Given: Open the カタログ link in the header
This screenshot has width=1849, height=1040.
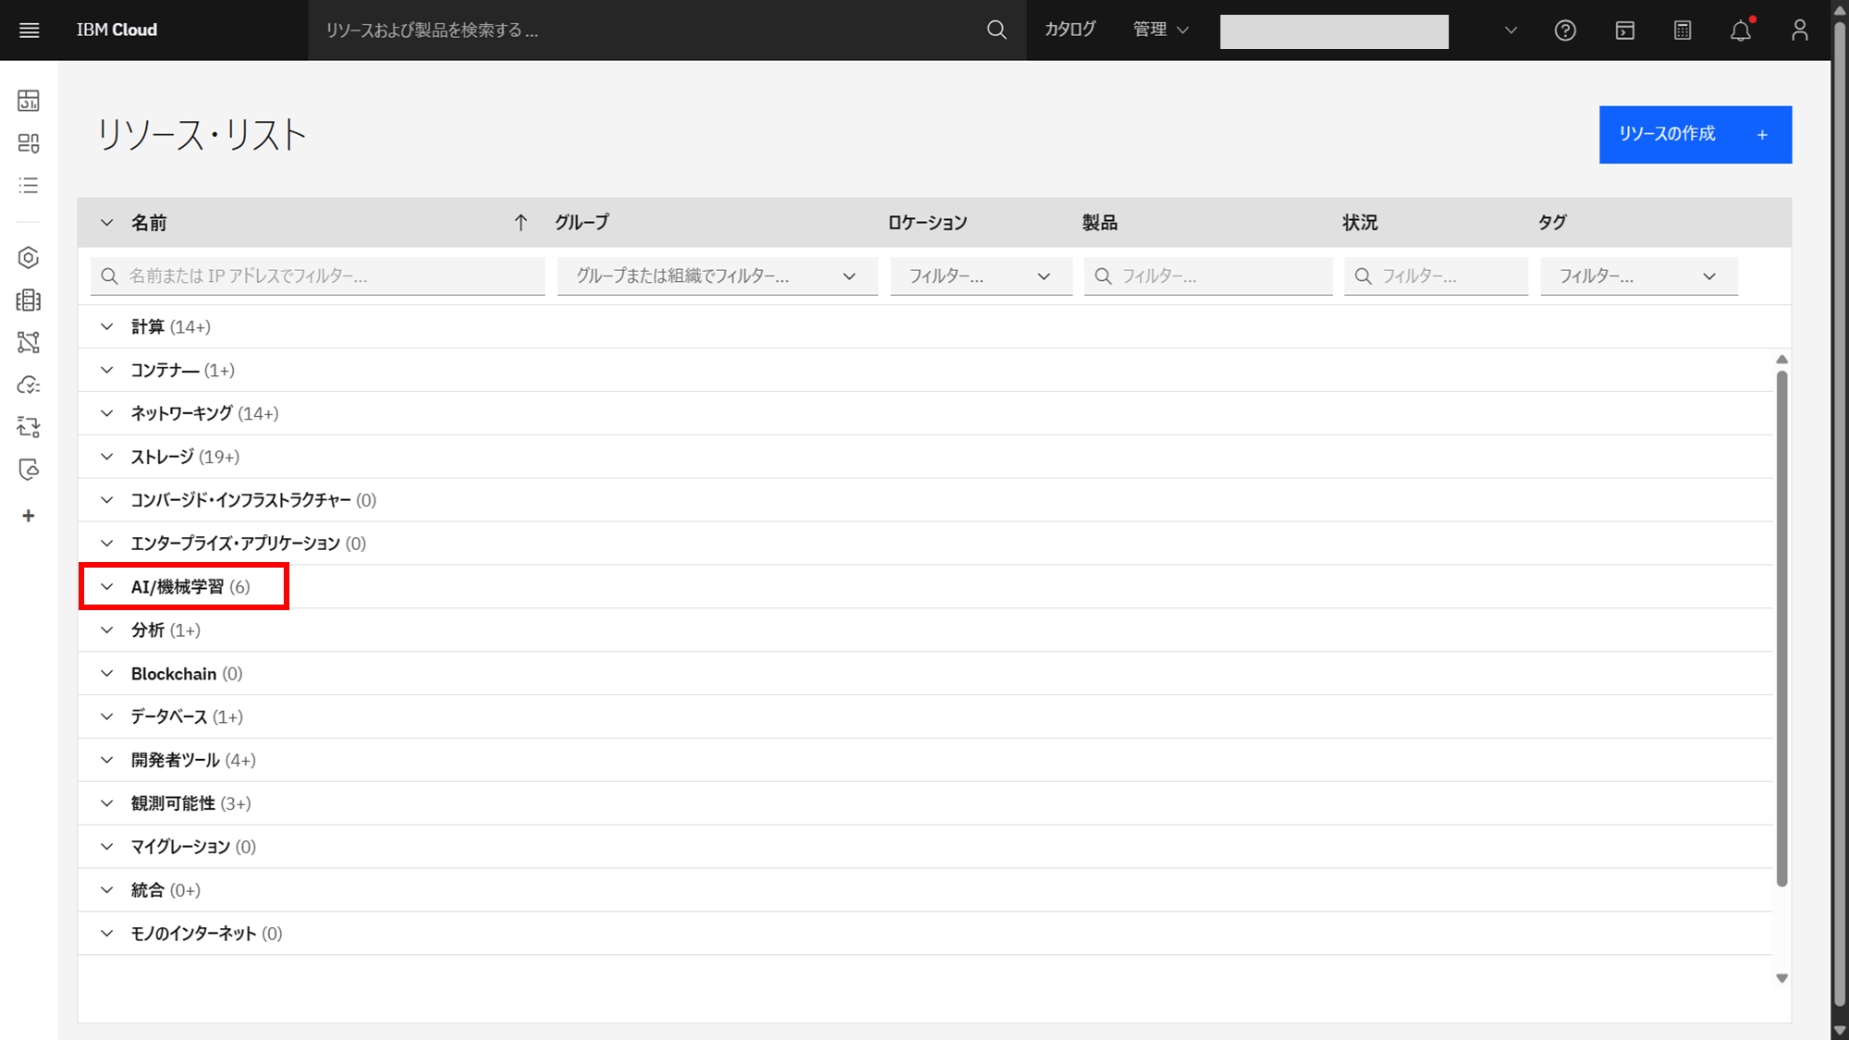Looking at the screenshot, I should coord(1070,31).
